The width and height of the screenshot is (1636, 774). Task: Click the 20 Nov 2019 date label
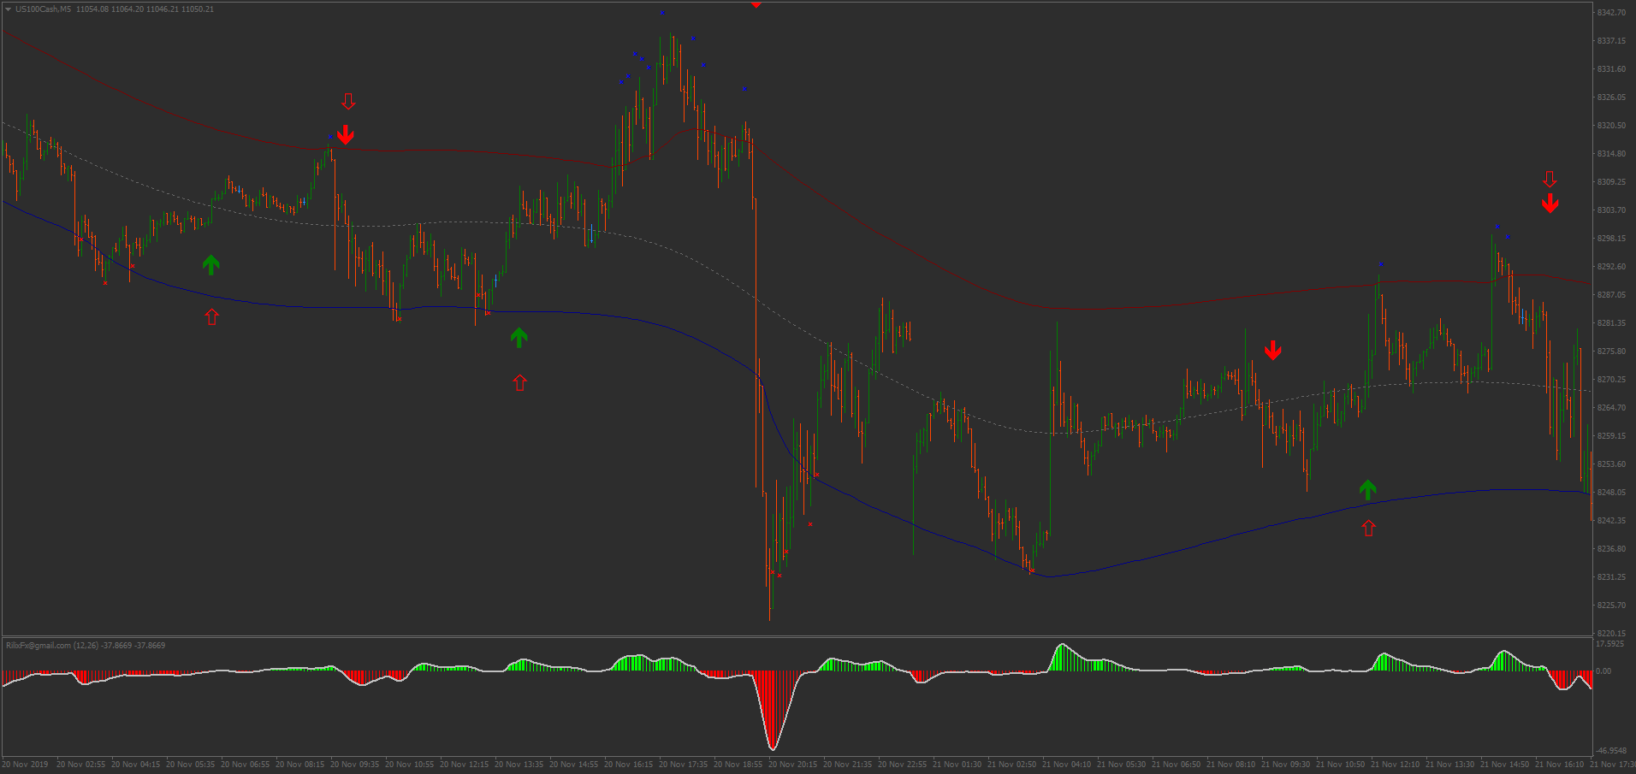(x=26, y=765)
